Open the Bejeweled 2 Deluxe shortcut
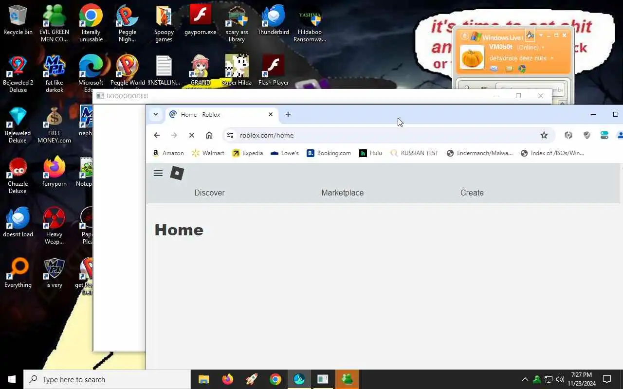 pos(18,73)
